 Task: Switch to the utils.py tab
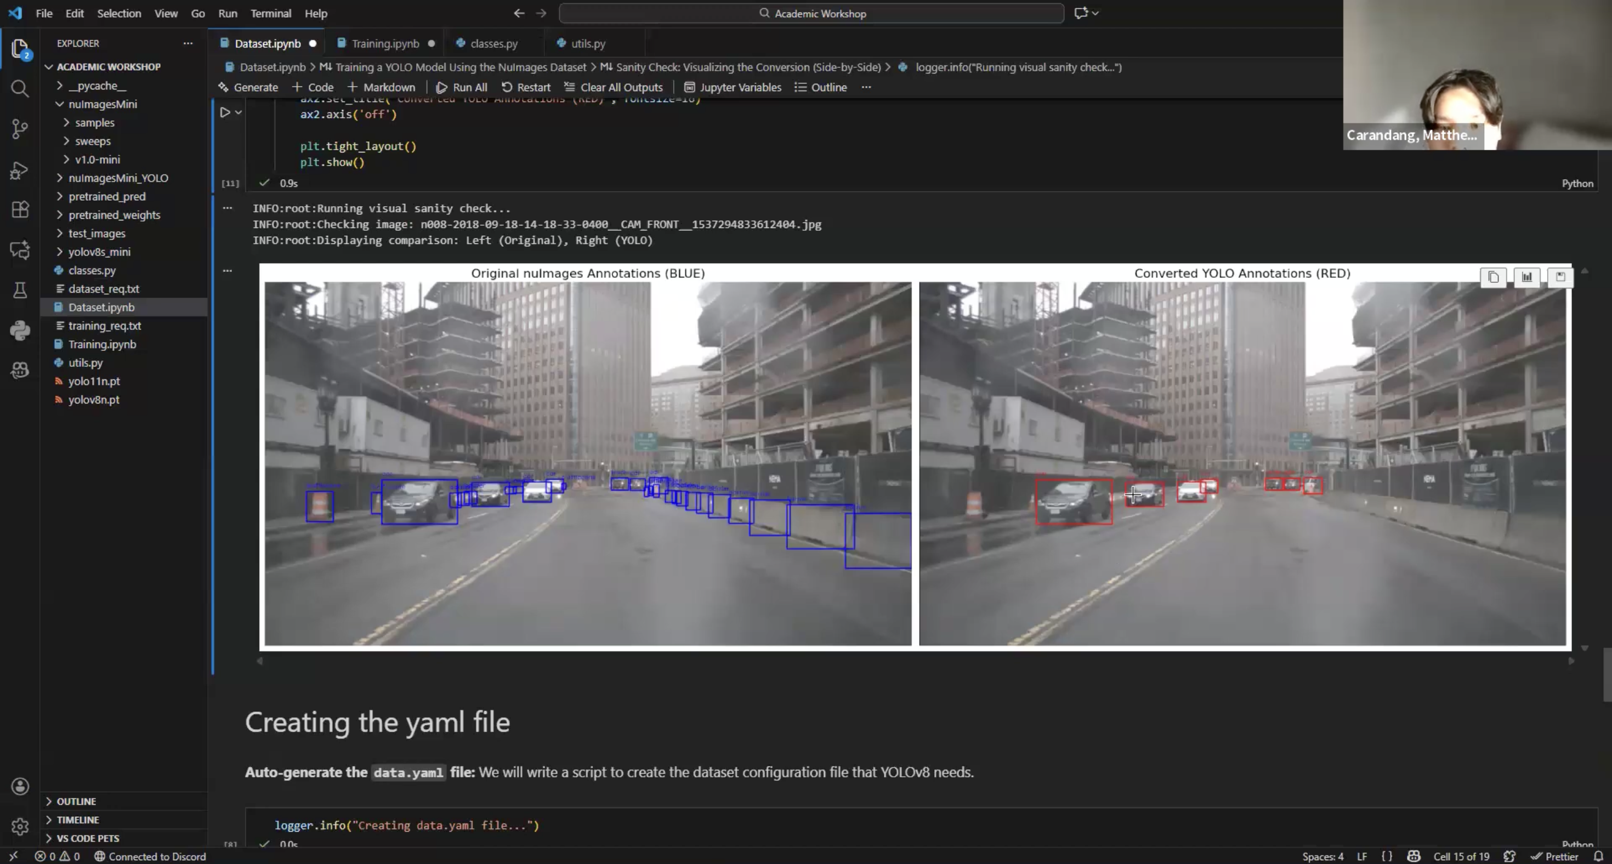[588, 43]
